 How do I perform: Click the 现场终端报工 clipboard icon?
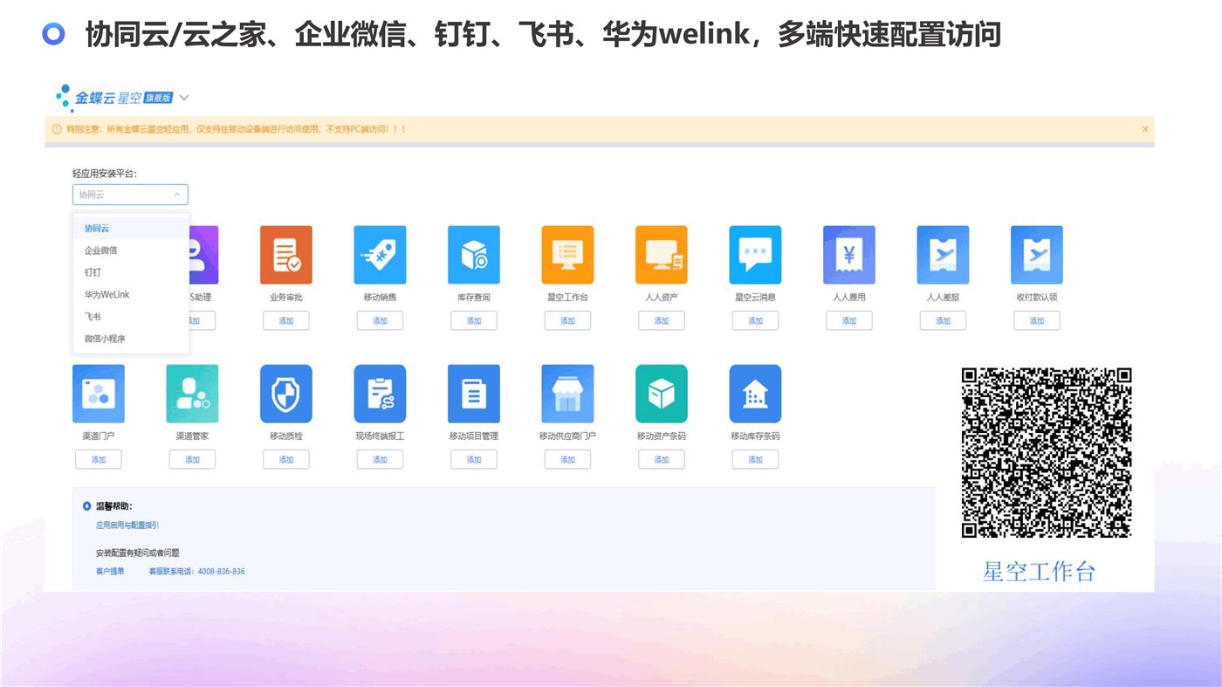point(380,394)
